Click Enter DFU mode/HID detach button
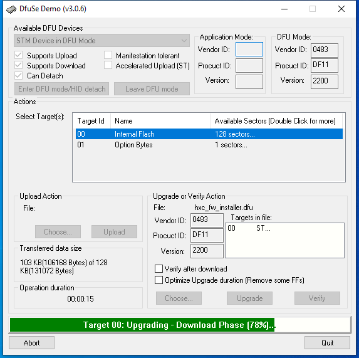This screenshot has height=358, width=359. tap(61, 88)
